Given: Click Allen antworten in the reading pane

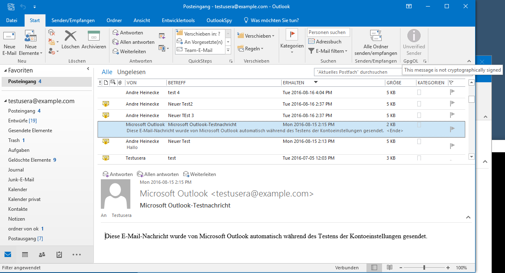Looking at the screenshot, I should pos(158,174).
